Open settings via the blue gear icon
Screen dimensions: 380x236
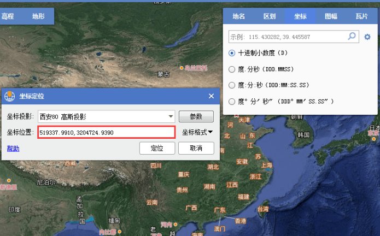click(x=367, y=37)
